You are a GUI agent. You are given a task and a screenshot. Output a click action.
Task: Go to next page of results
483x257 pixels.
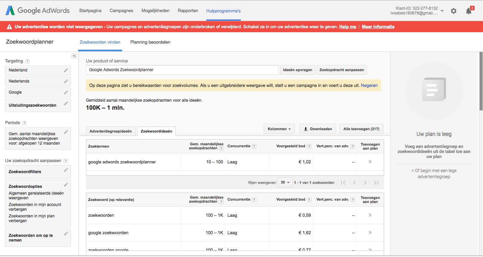(x=365, y=183)
